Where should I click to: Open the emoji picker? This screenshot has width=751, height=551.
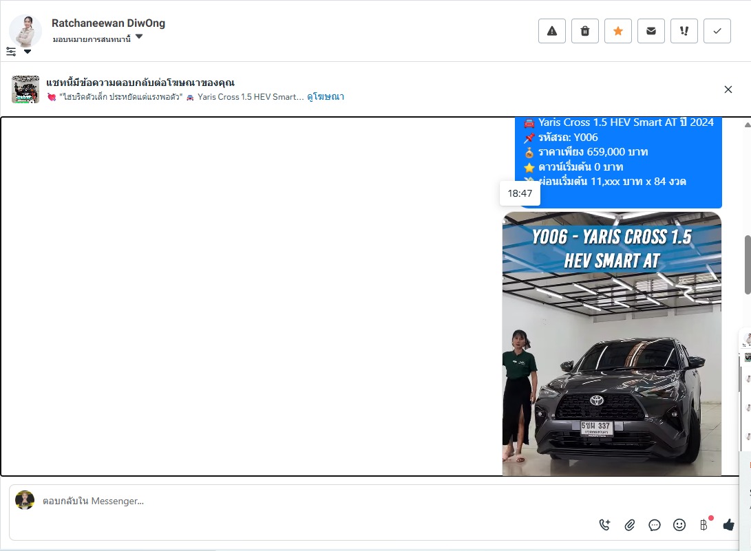click(x=679, y=525)
